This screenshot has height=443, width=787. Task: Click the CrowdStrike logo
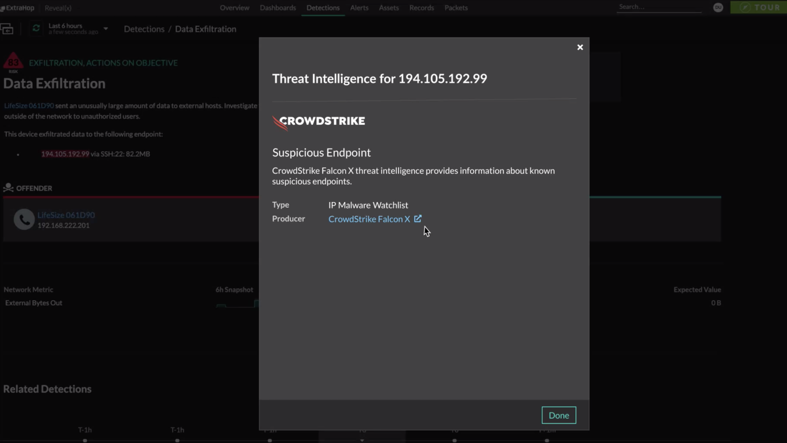tap(318, 122)
